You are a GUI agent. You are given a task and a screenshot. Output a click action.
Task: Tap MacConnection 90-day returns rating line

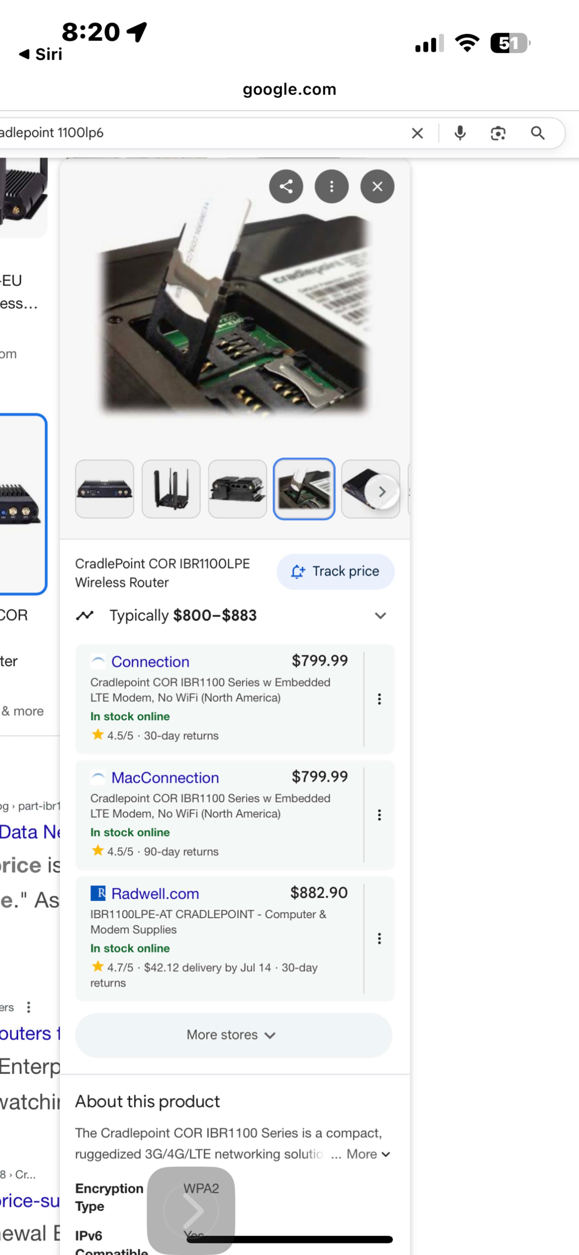pyautogui.click(x=155, y=851)
